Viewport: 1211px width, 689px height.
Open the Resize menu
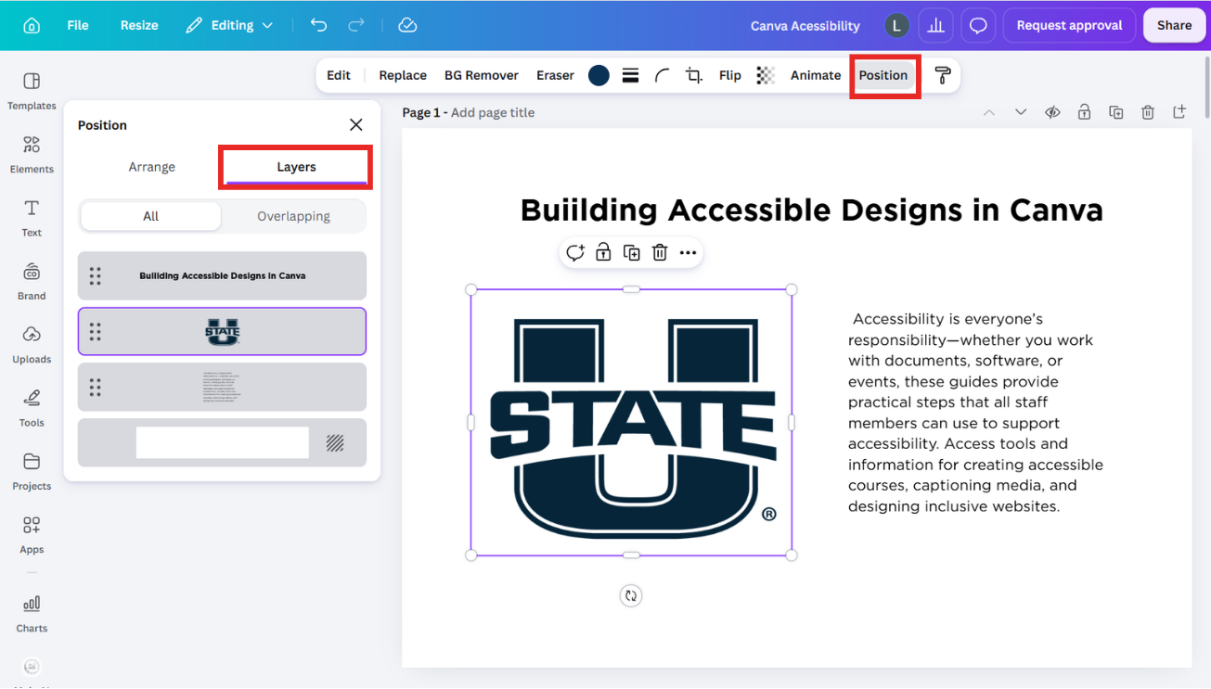[x=139, y=26]
